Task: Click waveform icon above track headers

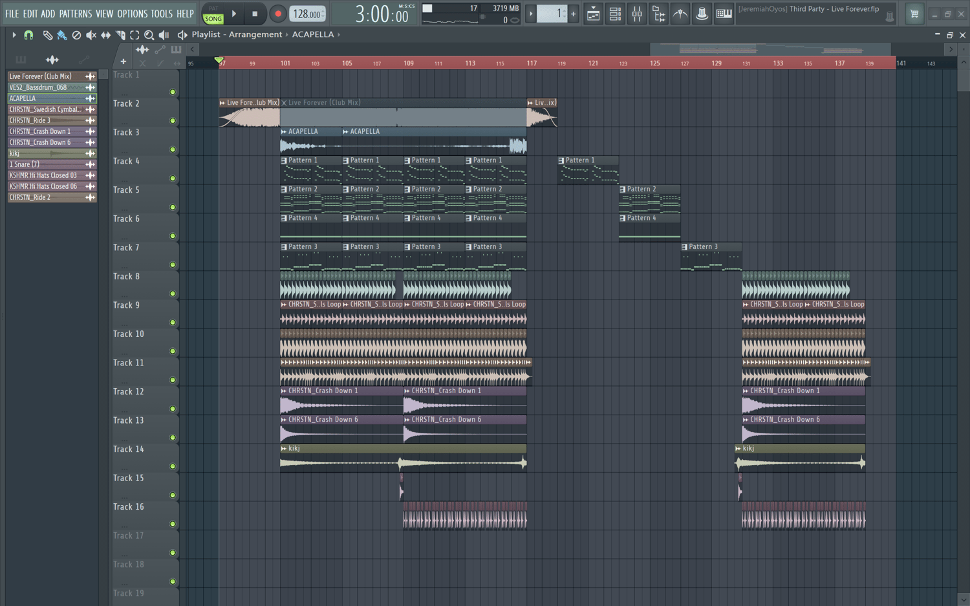Action: pos(142,50)
